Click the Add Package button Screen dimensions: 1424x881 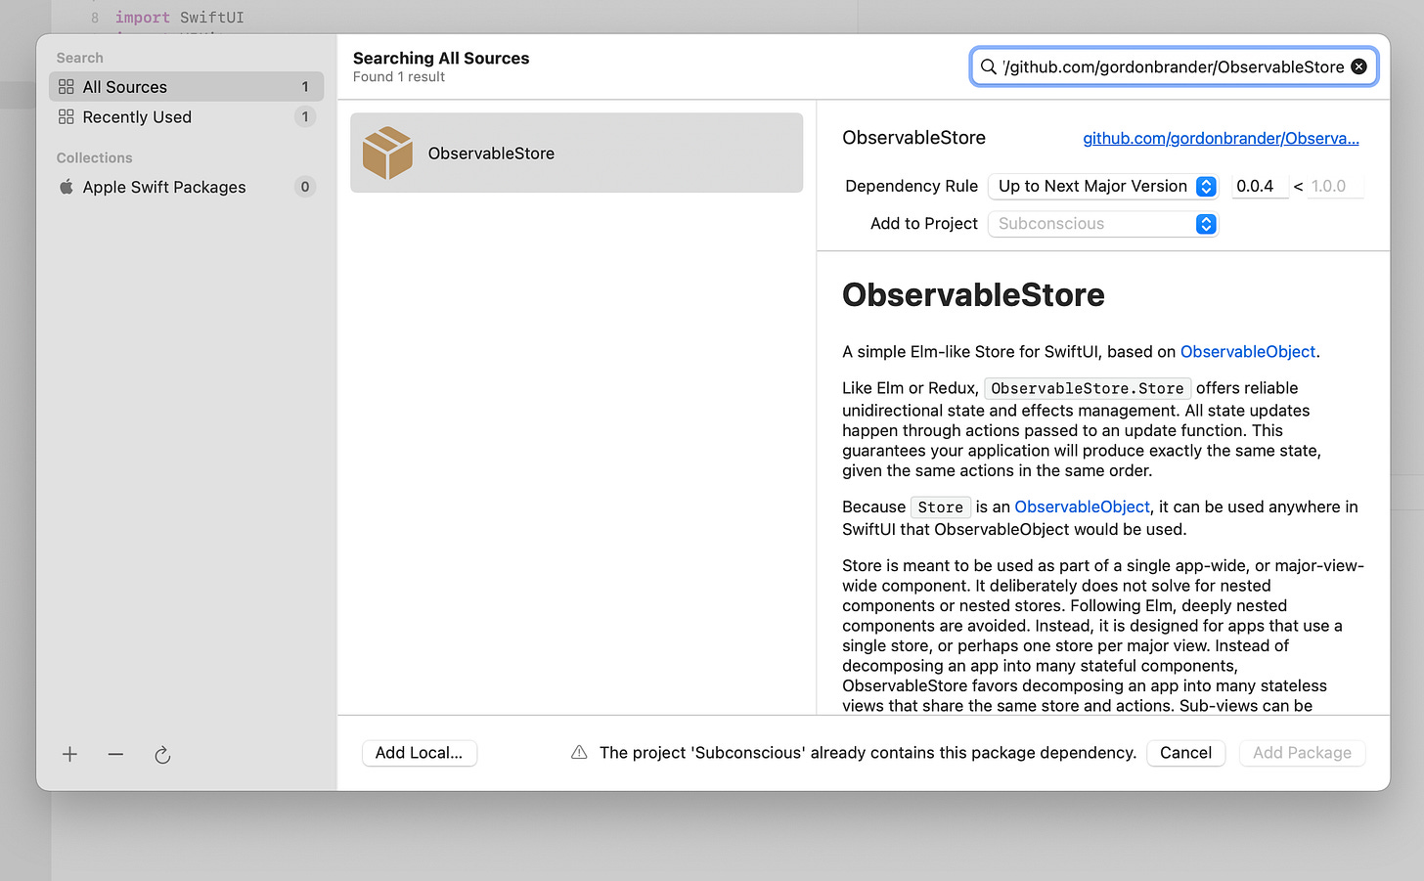click(1302, 753)
